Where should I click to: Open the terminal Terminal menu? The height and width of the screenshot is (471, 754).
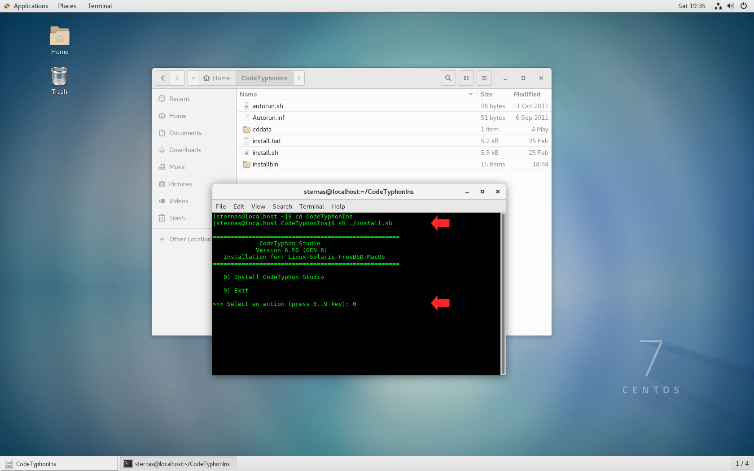tap(311, 206)
